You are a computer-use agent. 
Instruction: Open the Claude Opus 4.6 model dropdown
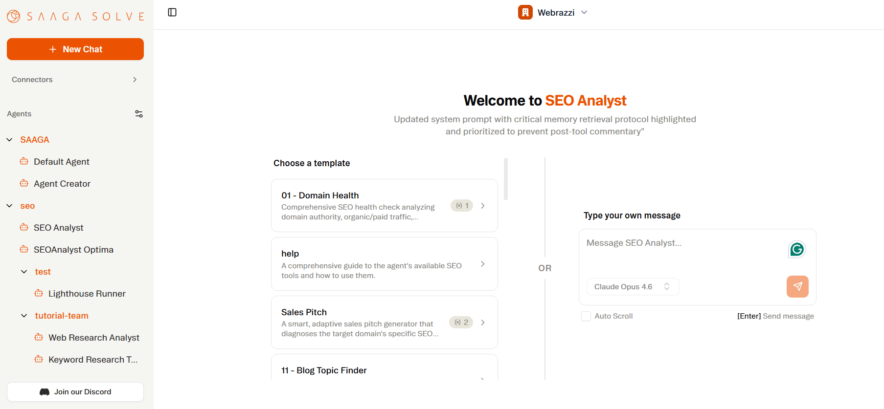[632, 287]
